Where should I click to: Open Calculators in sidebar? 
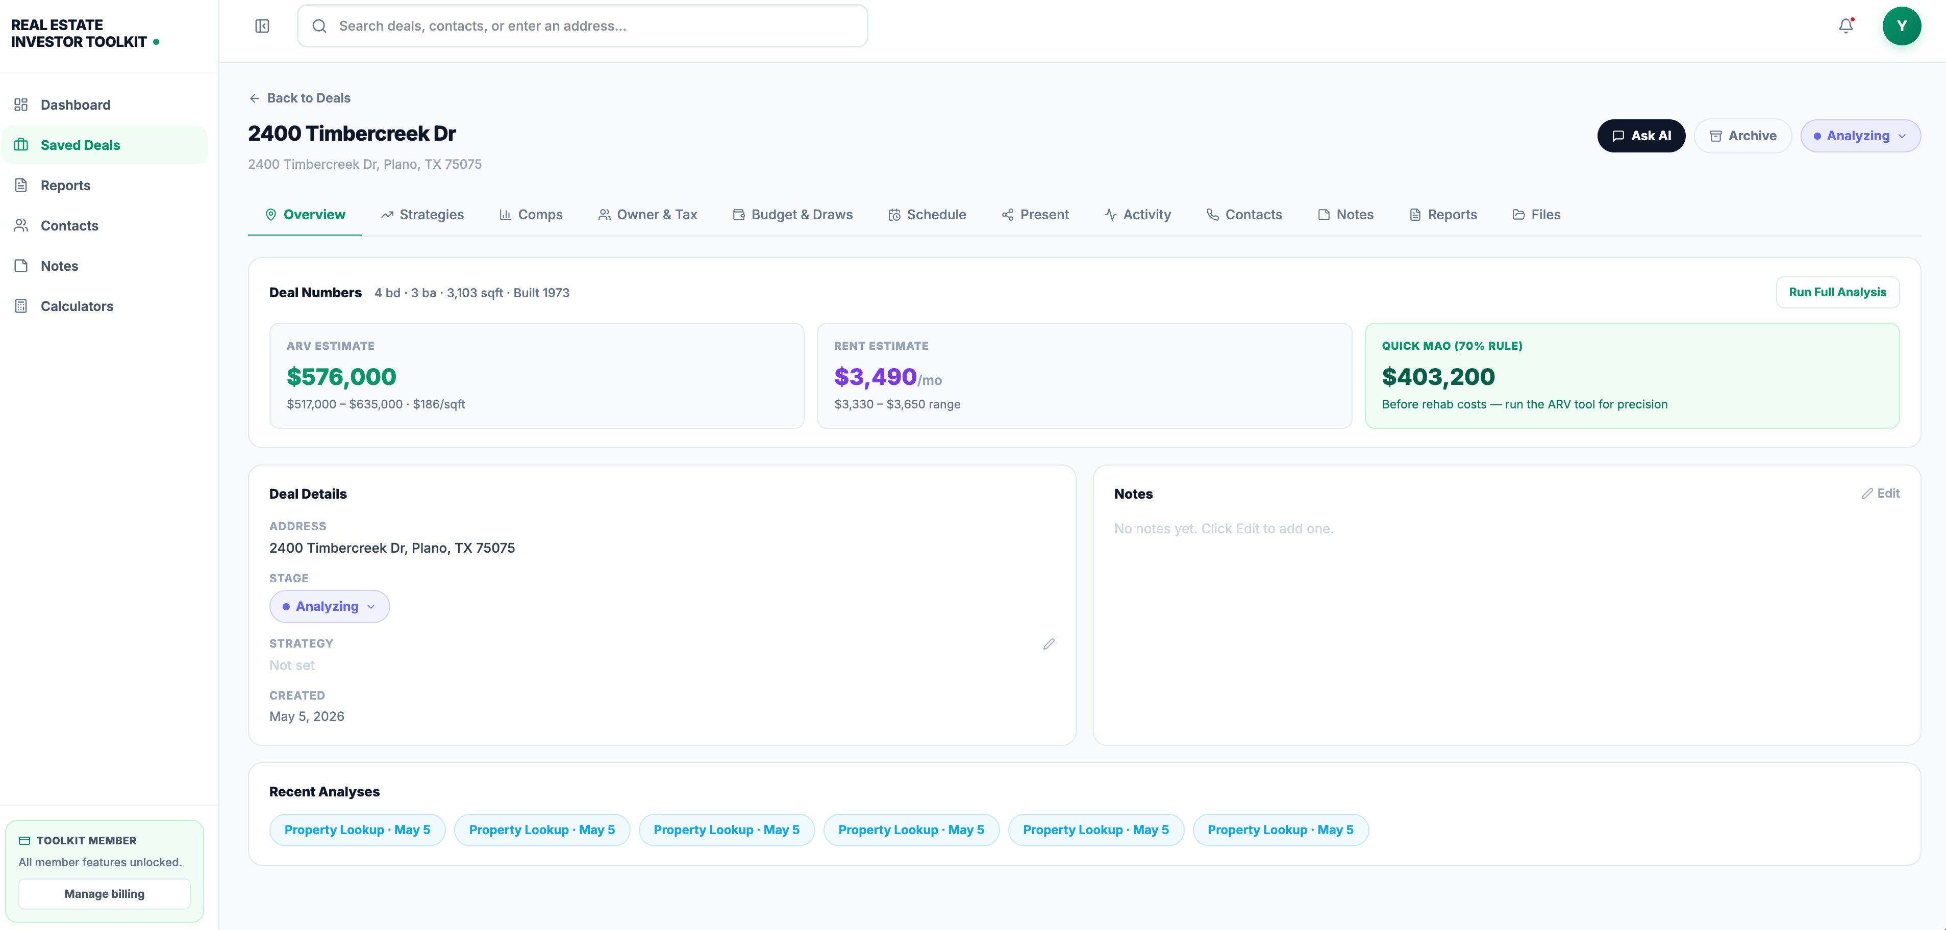coord(105,306)
